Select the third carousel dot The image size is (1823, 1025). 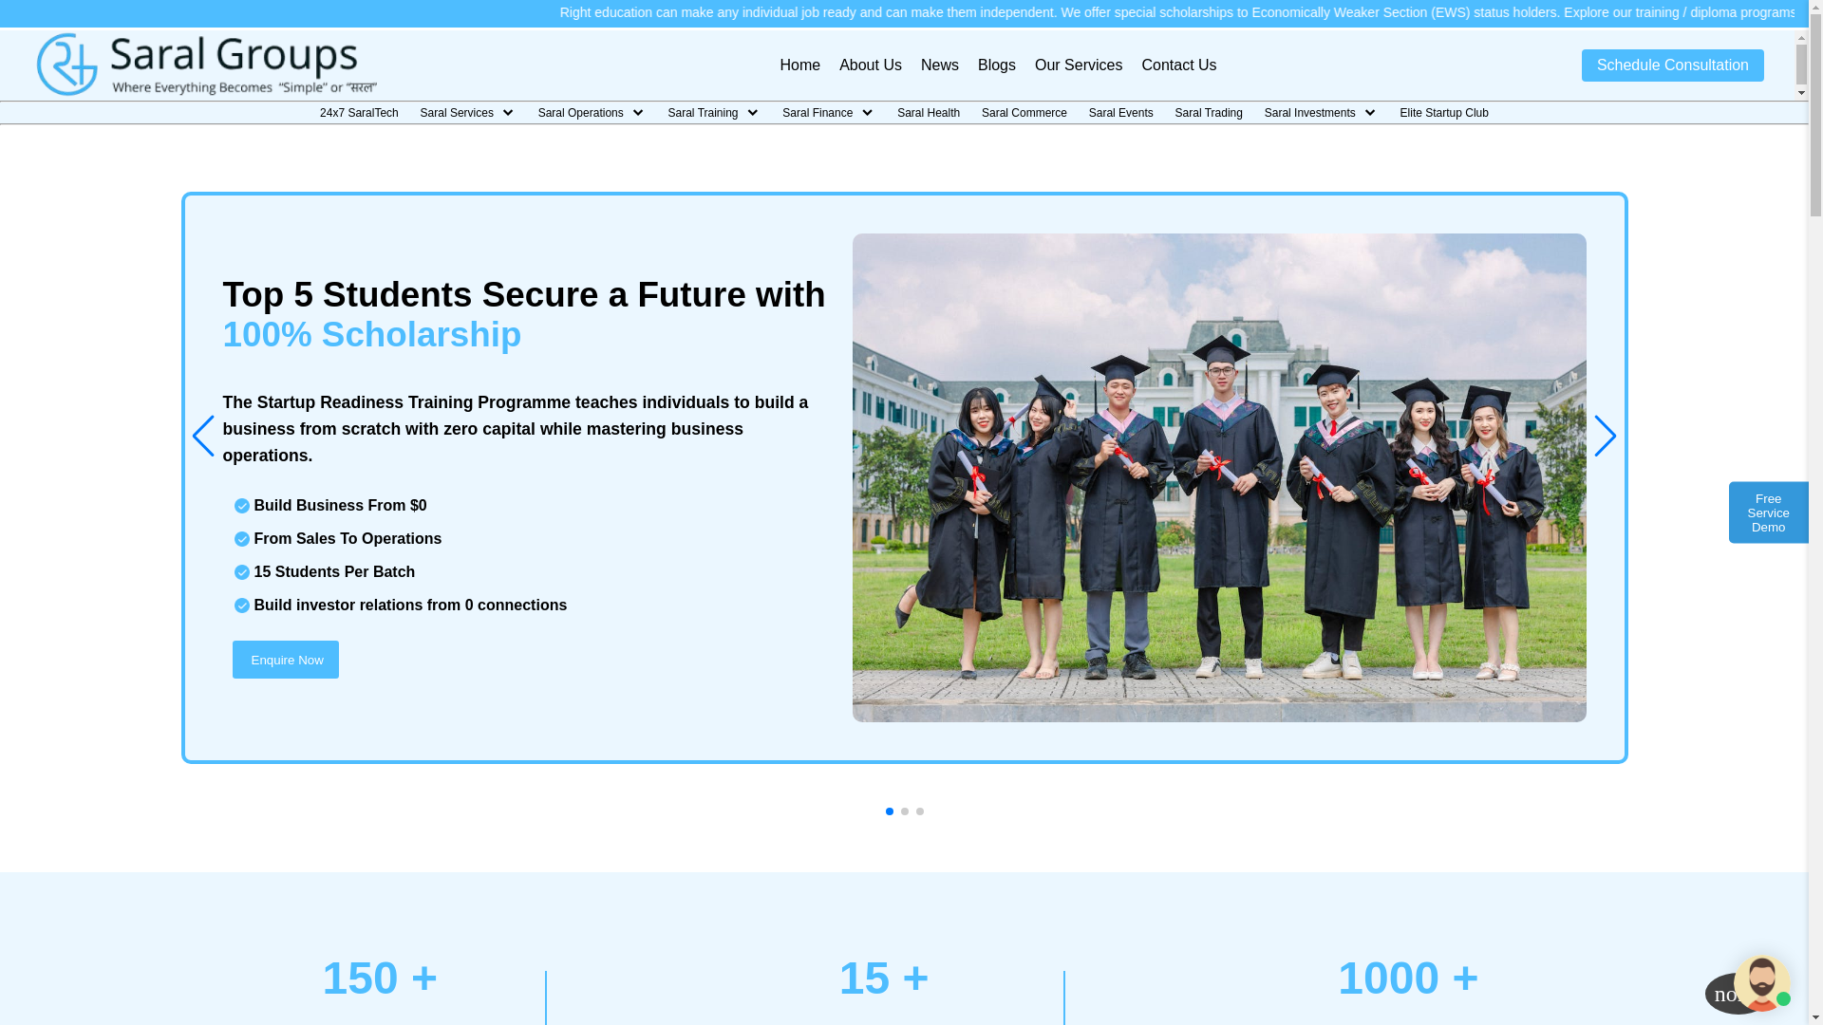[x=920, y=811]
